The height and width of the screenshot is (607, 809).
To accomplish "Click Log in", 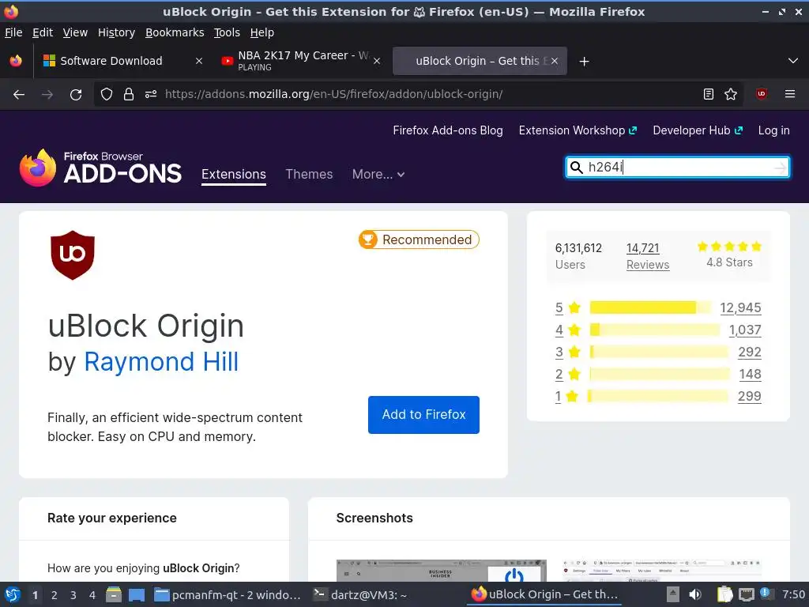I will (773, 130).
